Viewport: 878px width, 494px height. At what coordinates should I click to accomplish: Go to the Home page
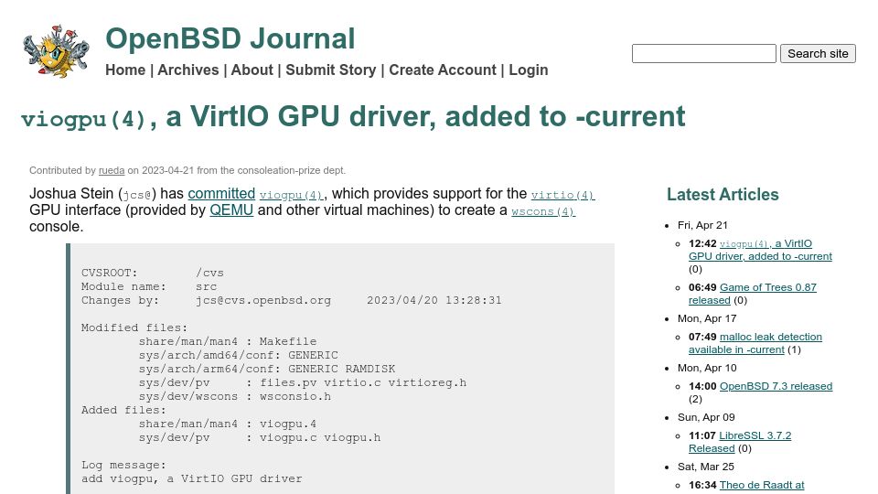(x=125, y=70)
